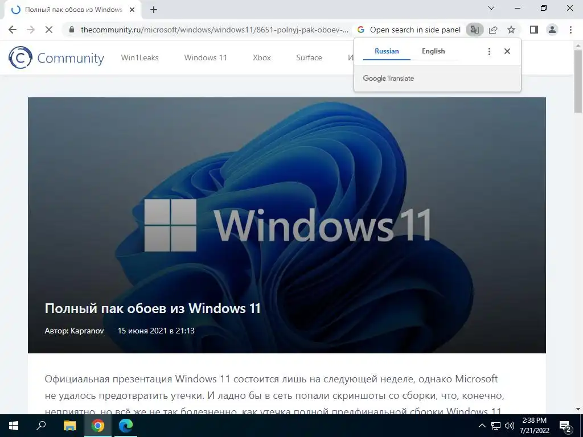Viewport: 583px width, 437px height.
Task: Click the address bar URL
Action: click(215, 30)
